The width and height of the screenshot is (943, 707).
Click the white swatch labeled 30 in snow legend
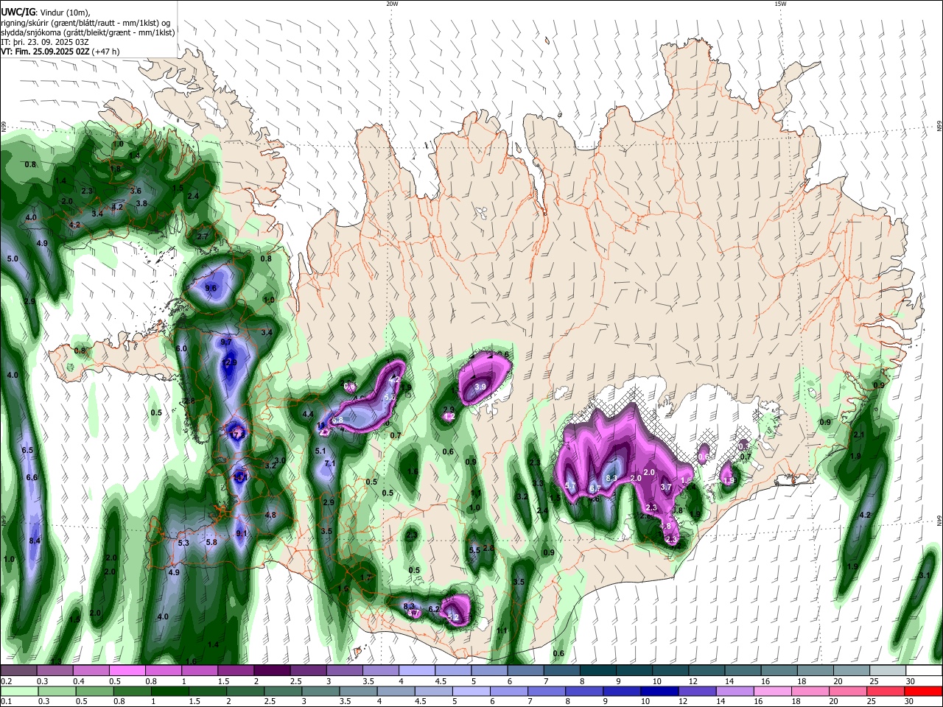(x=925, y=670)
